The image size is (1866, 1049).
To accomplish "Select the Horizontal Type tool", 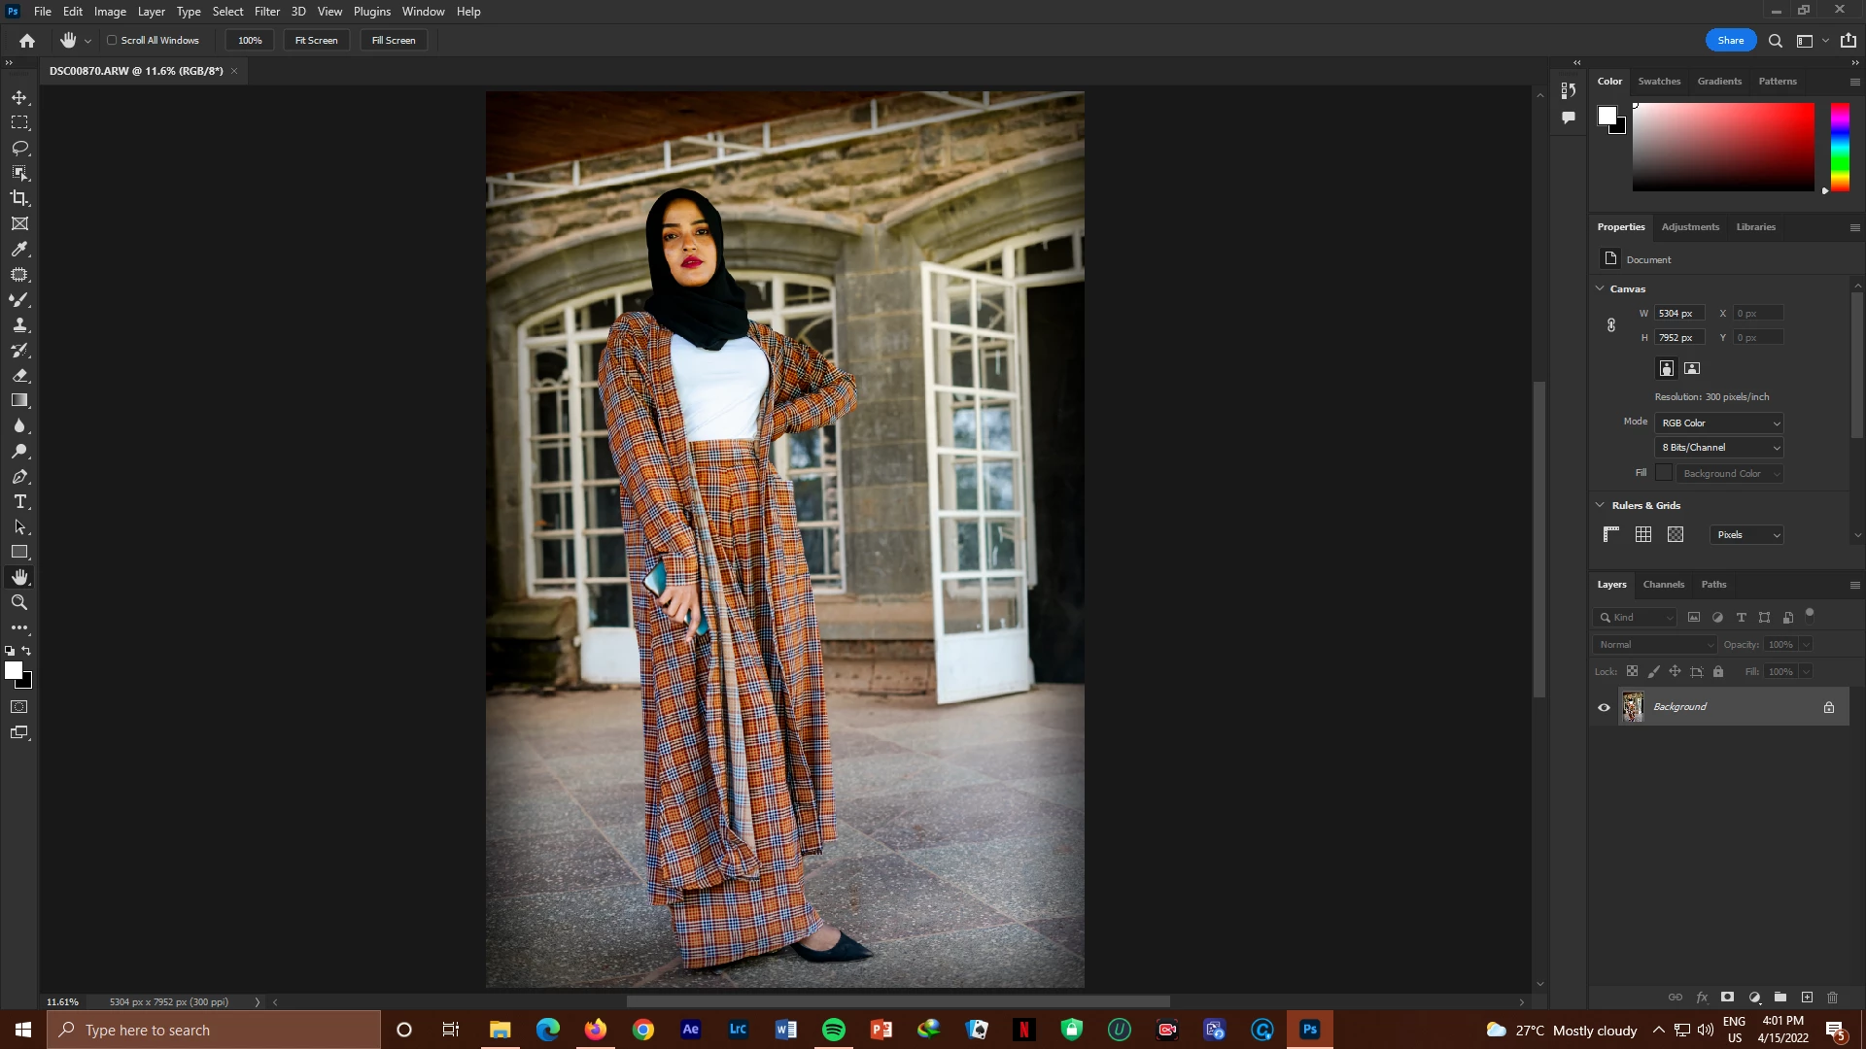I will (x=19, y=502).
